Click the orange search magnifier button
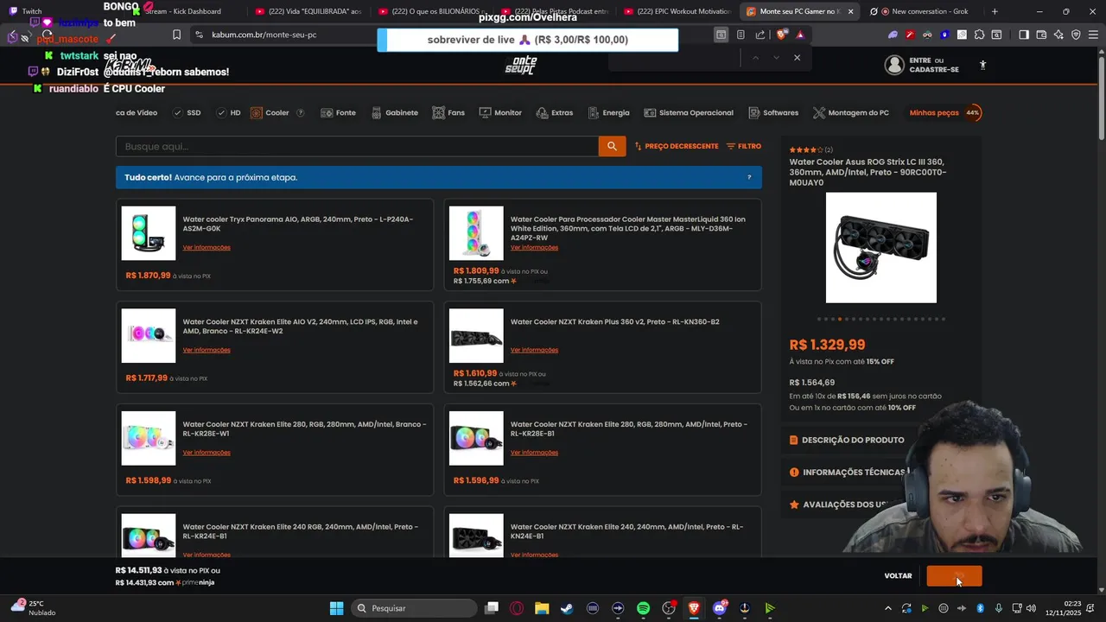1106x622 pixels. click(x=612, y=147)
